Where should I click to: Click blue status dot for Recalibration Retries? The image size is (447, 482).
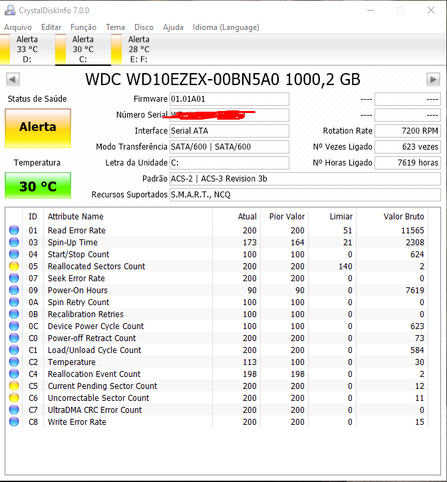coord(14,314)
